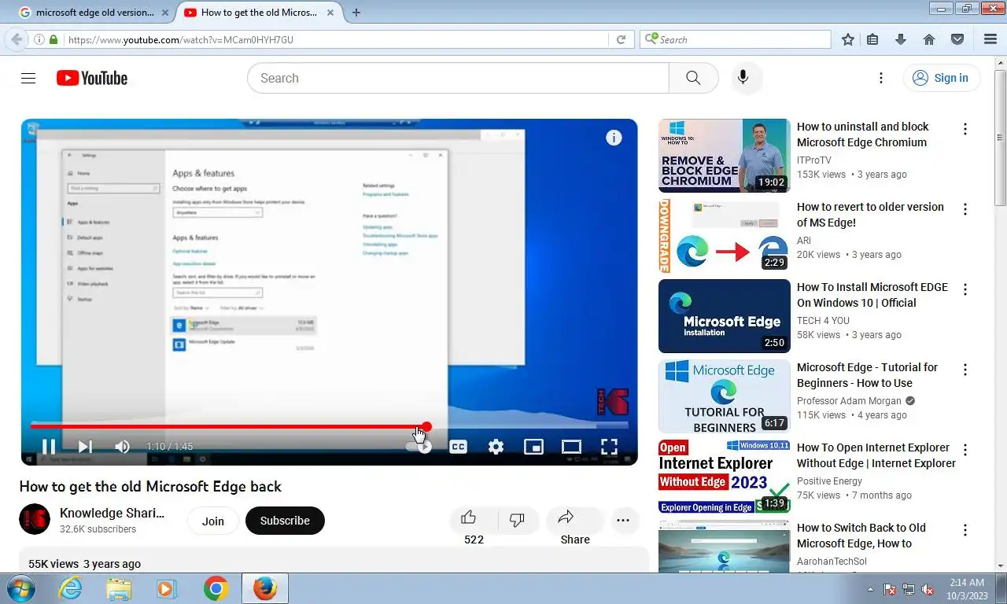Open Firefox downloads arrow
Screen dimensions: 1007x604
pos(901,39)
